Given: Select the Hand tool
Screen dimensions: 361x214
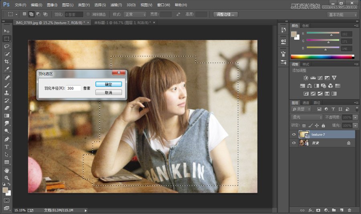Looking at the screenshot, I should (6, 171).
